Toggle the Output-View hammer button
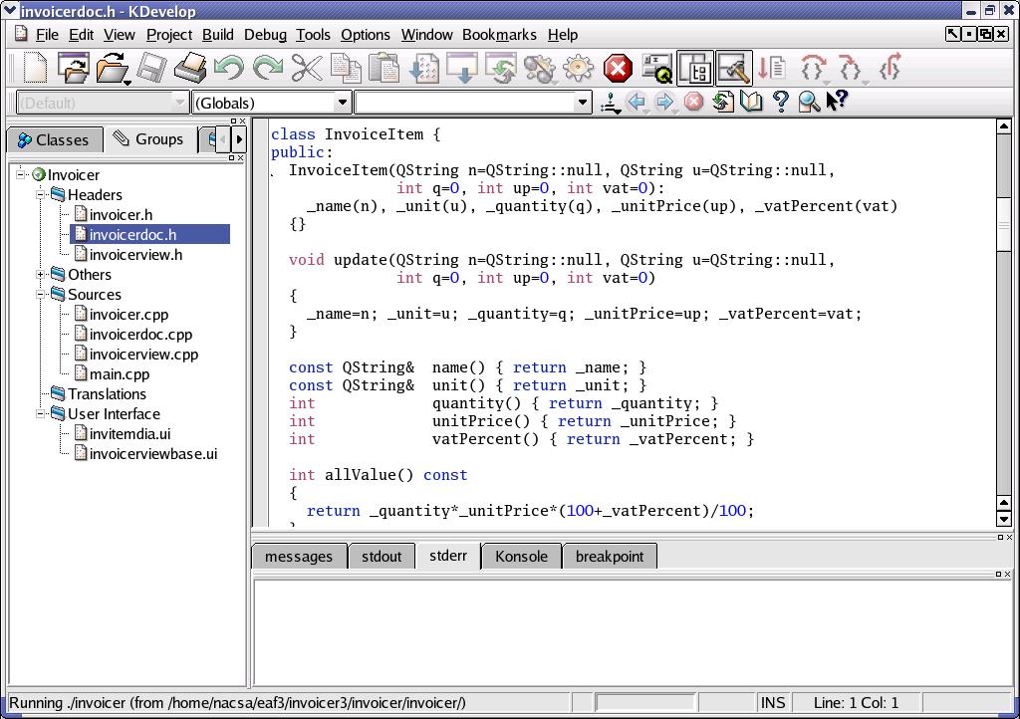1020x719 pixels. (x=734, y=68)
